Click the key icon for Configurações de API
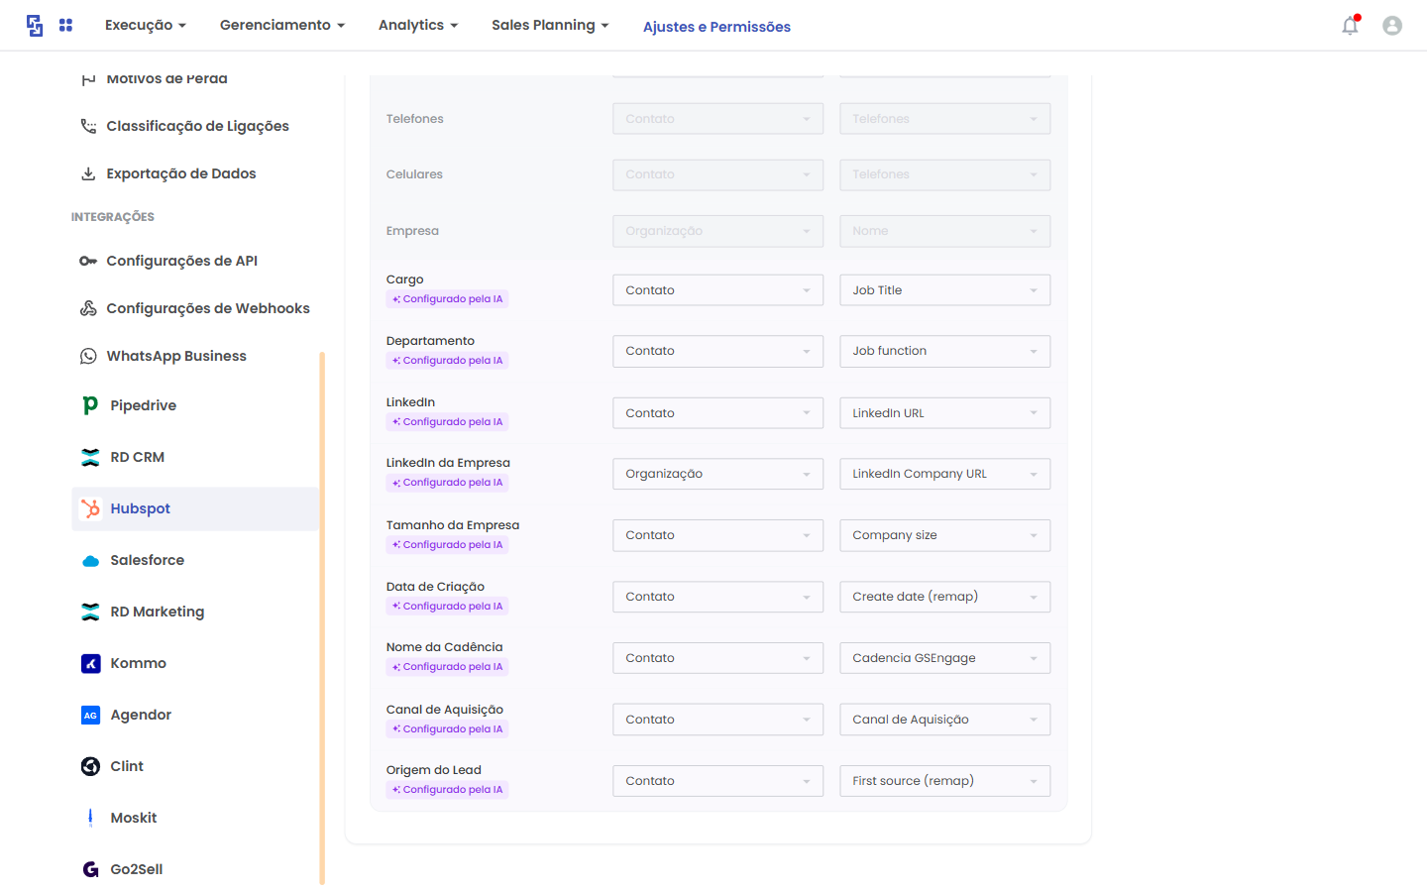Viewport: 1427px width, 892px height. click(88, 261)
